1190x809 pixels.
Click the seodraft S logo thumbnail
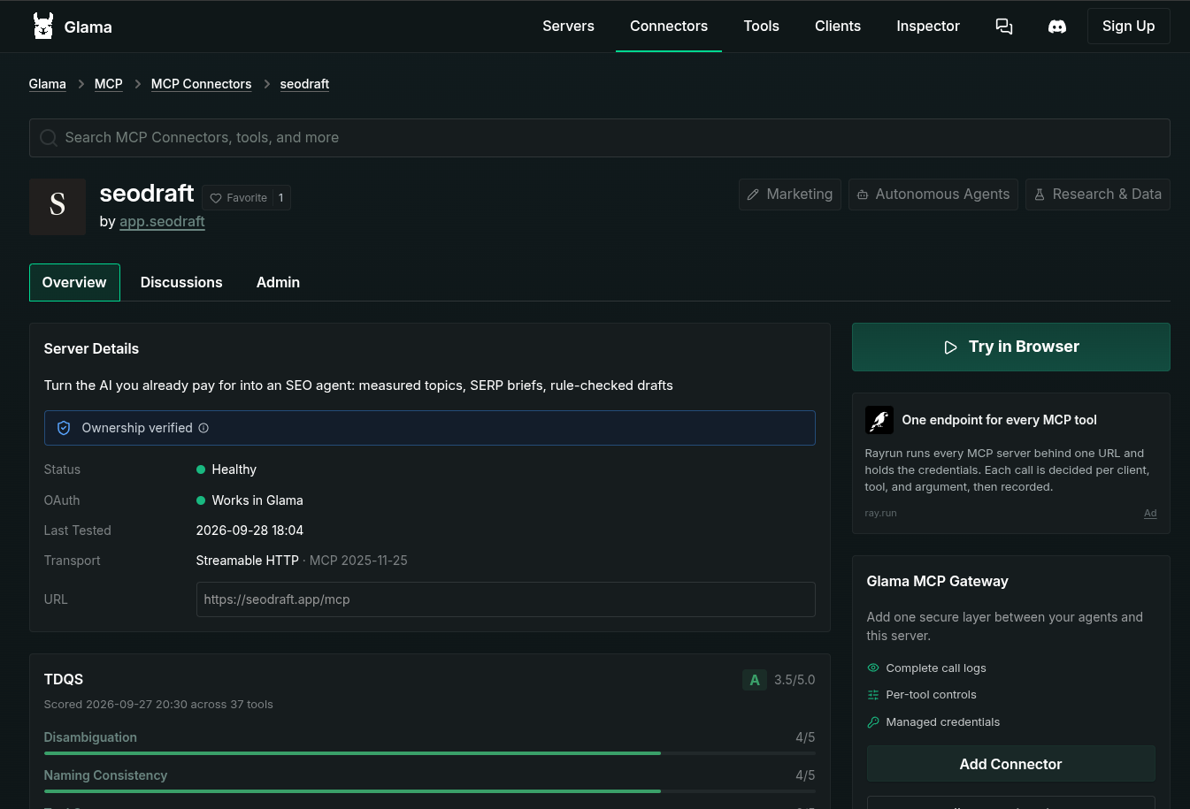tap(58, 207)
